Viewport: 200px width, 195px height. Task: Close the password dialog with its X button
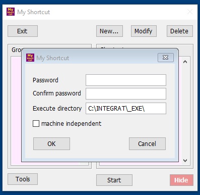(166, 58)
